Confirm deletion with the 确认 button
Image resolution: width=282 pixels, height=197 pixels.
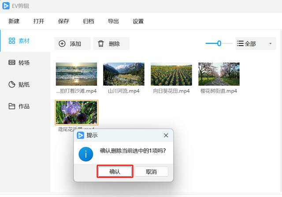coord(115,171)
